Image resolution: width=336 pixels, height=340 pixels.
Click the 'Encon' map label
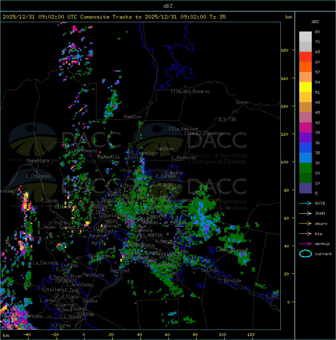242,102
